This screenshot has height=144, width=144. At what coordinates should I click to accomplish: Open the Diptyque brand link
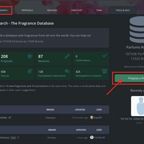pos(50,118)
